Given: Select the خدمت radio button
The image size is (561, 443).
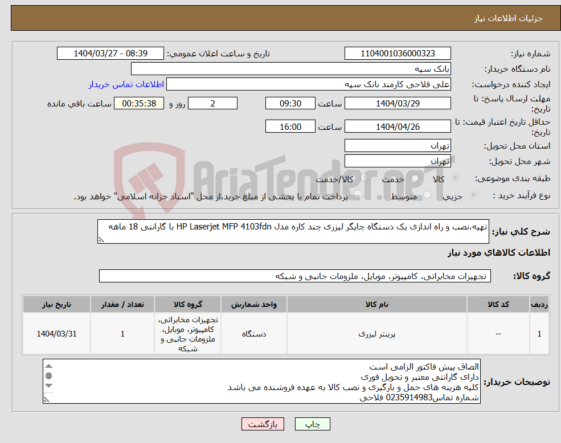Looking at the screenshot, I should (x=415, y=178).
